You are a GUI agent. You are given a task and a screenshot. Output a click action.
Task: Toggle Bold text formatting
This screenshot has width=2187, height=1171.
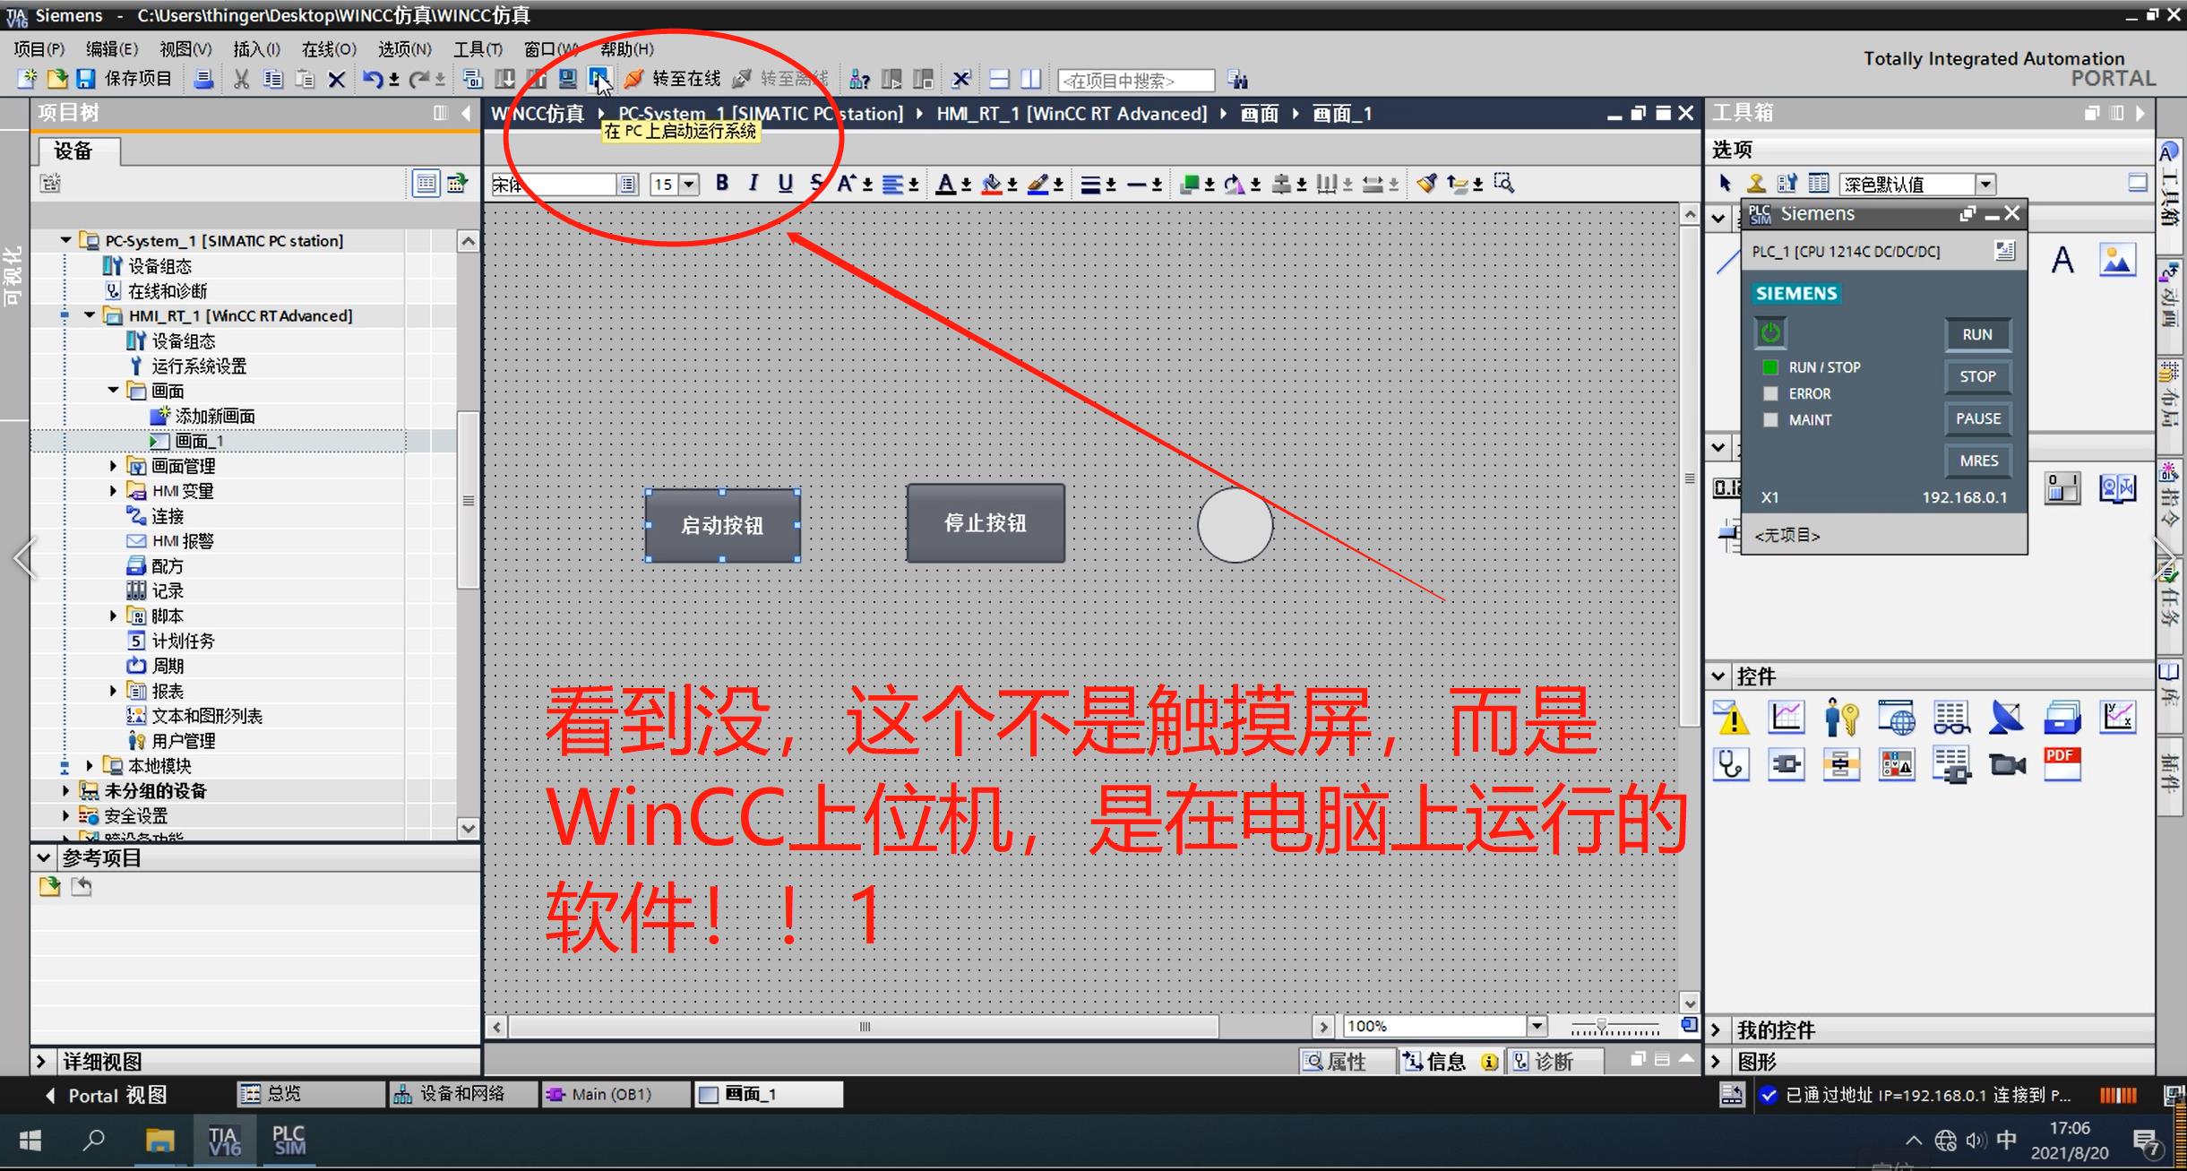coord(722,184)
